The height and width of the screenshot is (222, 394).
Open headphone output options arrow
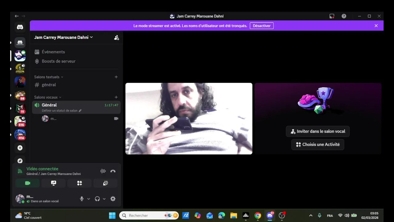[x=104, y=199]
